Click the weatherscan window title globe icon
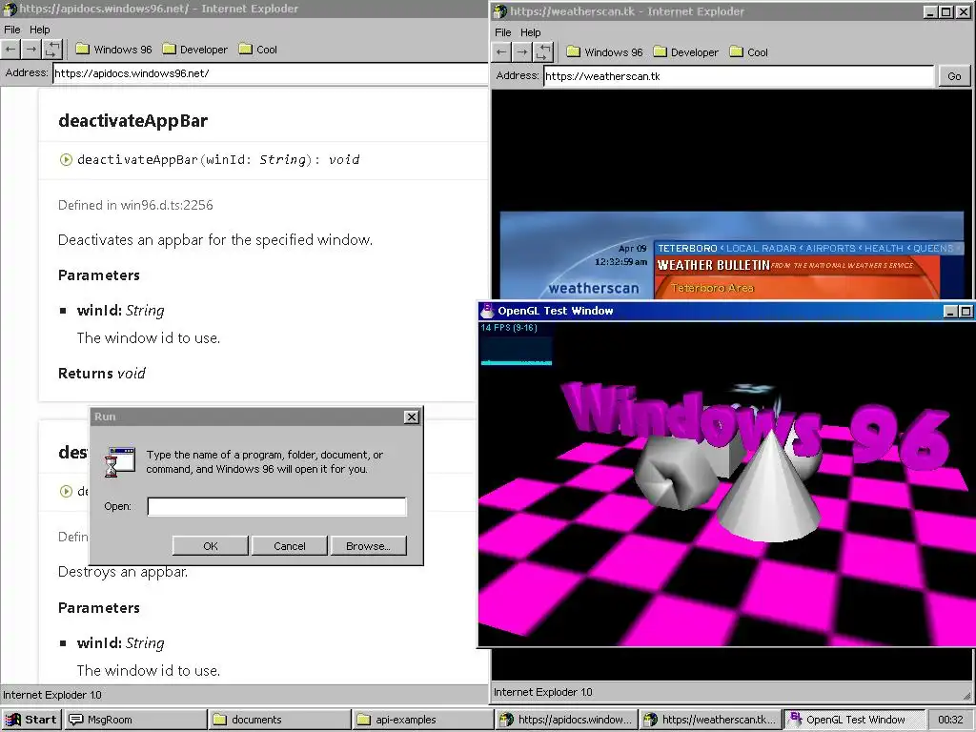This screenshot has height=732, width=976. [x=501, y=11]
